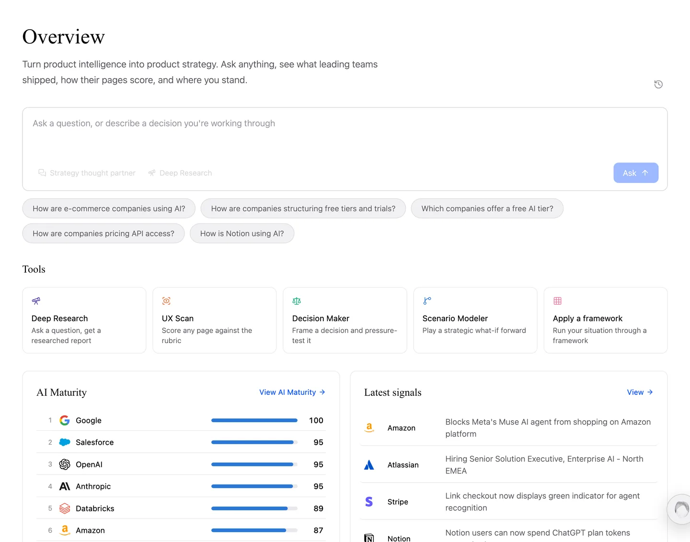The image size is (690, 542).
Task: Click Google's maturity score bar
Action: (x=254, y=420)
